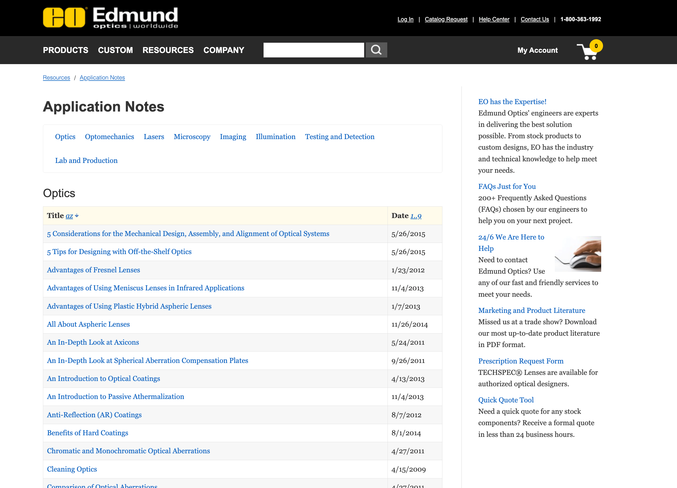The width and height of the screenshot is (677, 488).
Task: Sort table by Date 1..9 link
Action: point(416,216)
